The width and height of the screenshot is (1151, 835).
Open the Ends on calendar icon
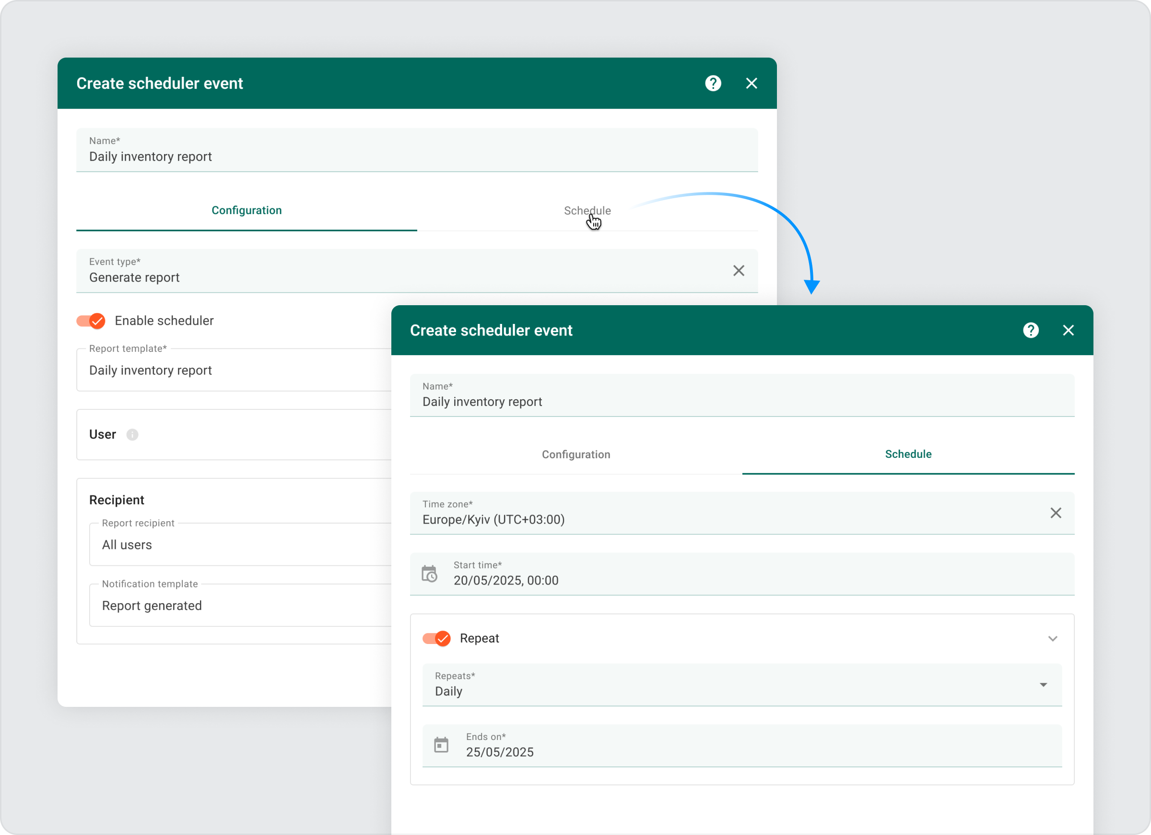click(441, 745)
